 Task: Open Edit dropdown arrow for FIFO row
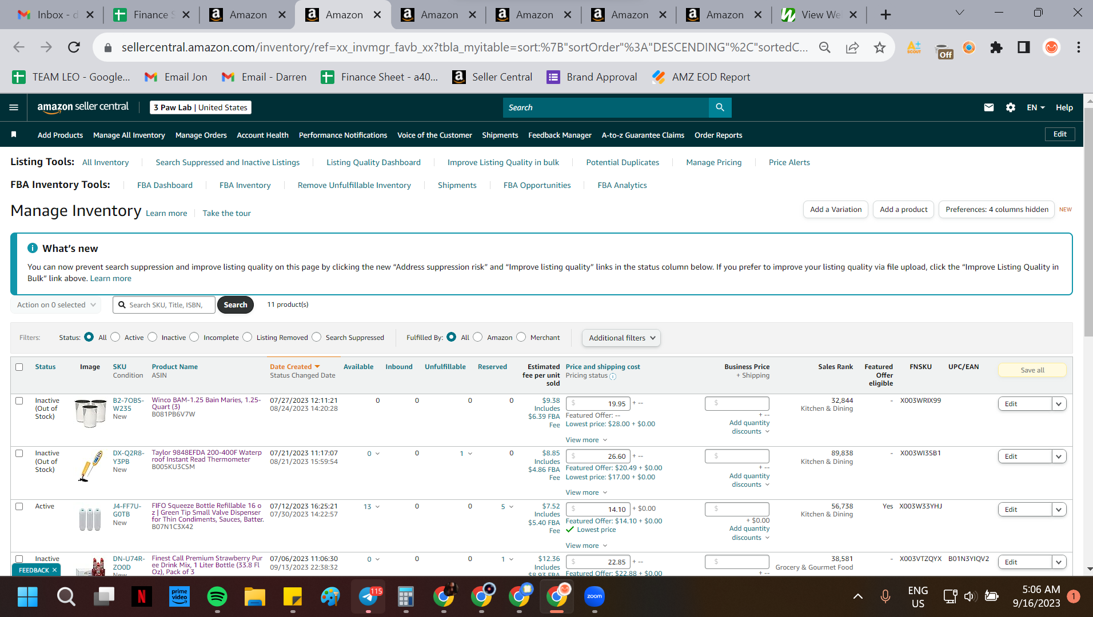(x=1059, y=510)
